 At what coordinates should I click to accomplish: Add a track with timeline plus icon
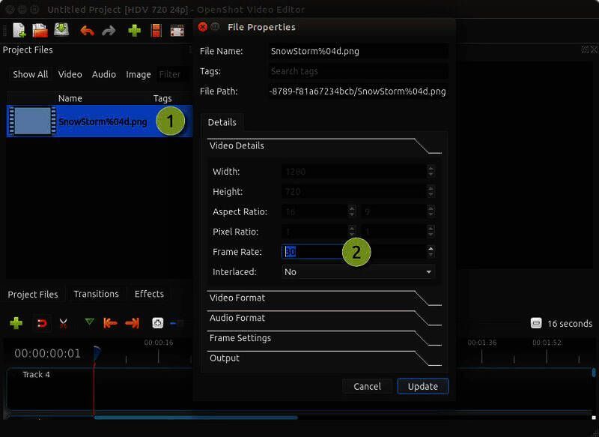click(16, 323)
